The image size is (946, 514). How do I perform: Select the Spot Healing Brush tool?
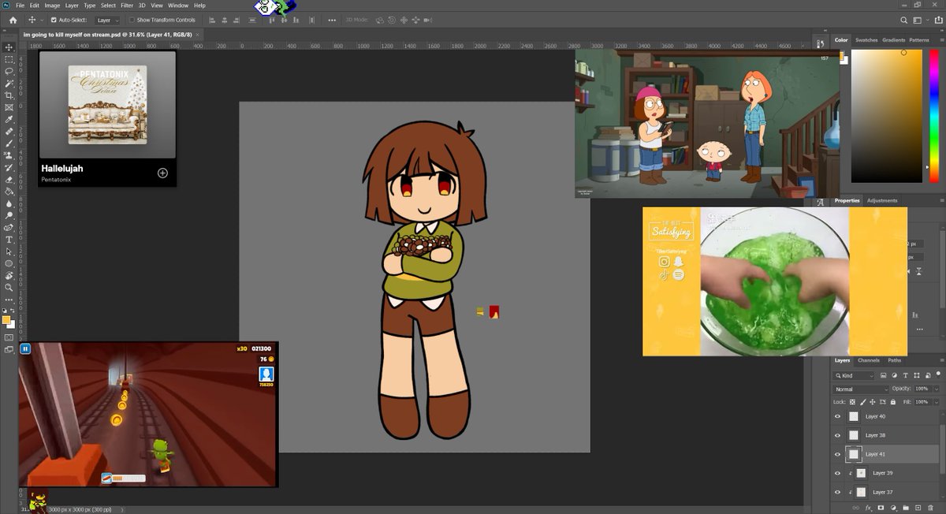tap(9, 131)
